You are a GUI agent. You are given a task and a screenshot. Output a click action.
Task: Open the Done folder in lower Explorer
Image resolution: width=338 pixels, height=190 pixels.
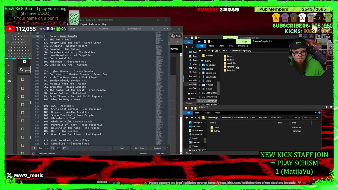(x=215, y=127)
